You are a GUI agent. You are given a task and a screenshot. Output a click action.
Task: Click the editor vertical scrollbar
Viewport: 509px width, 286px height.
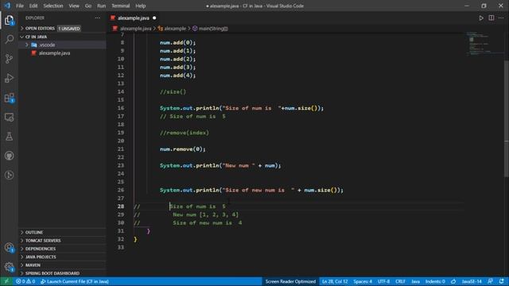coord(507,118)
